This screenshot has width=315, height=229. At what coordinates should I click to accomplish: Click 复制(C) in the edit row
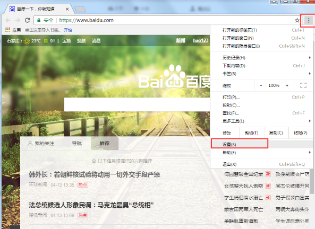pos(276,133)
